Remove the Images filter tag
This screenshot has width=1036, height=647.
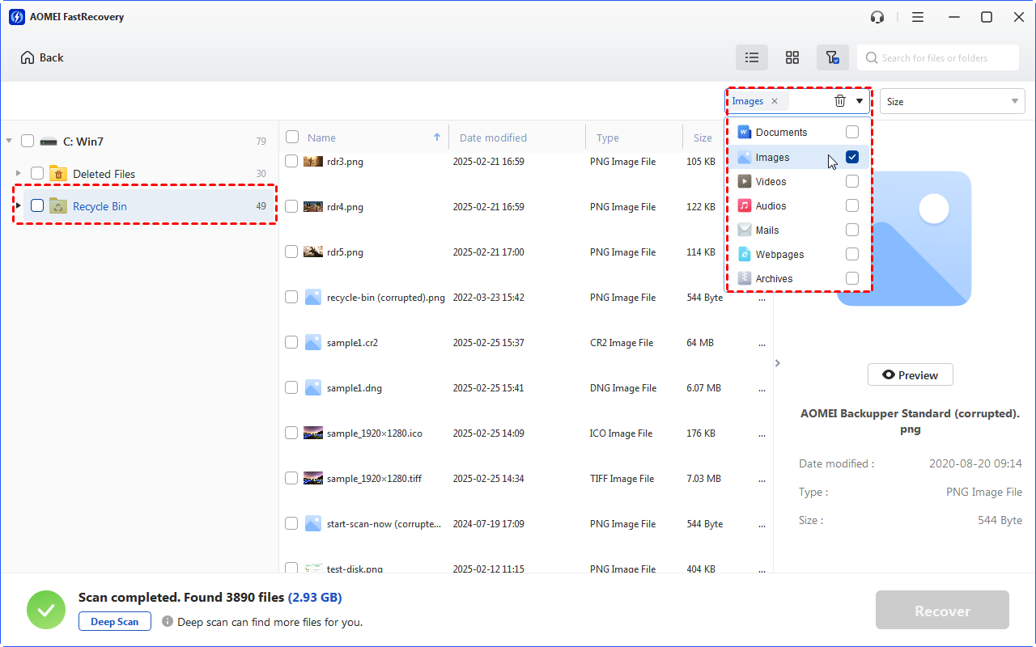[775, 101]
